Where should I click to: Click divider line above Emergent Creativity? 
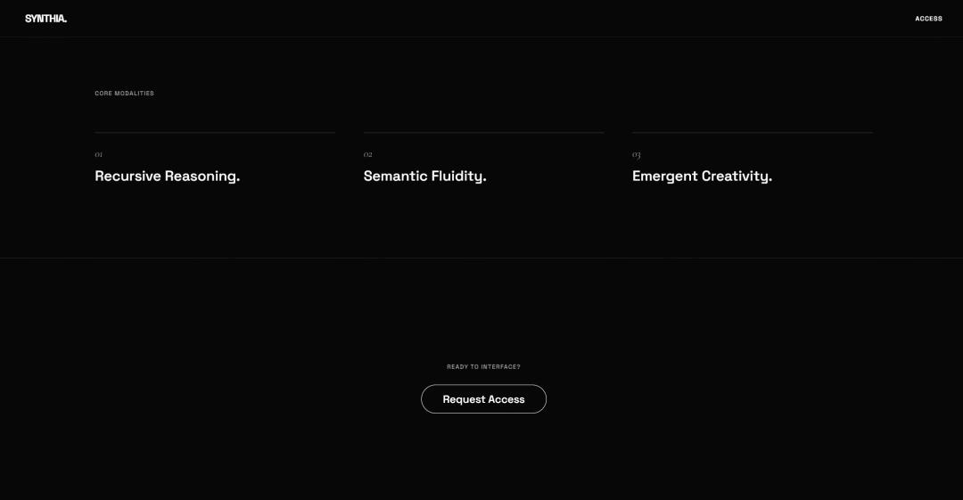click(x=752, y=133)
